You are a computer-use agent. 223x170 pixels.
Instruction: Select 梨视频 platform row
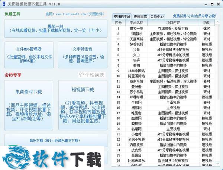click(163, 124)
